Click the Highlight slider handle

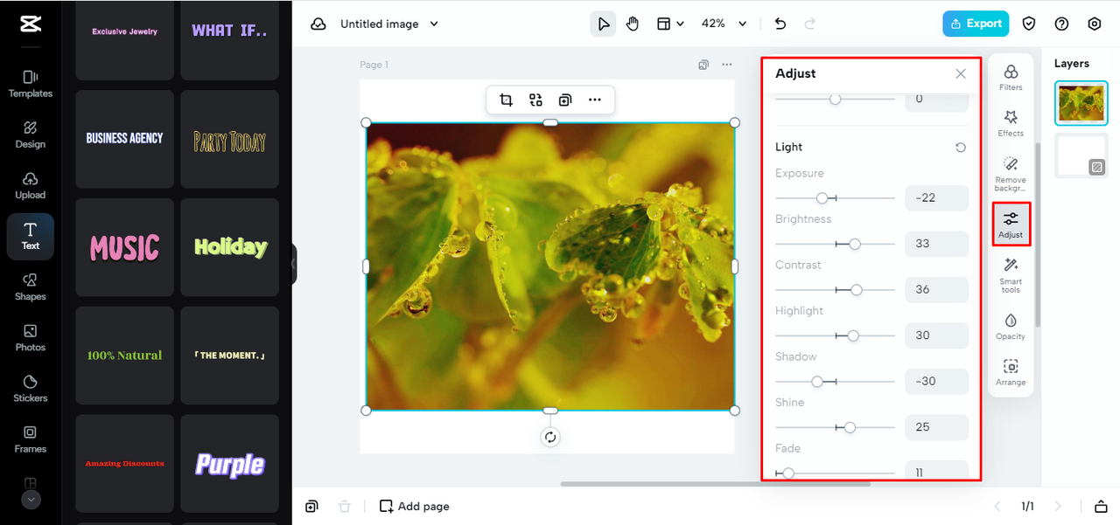853,335
